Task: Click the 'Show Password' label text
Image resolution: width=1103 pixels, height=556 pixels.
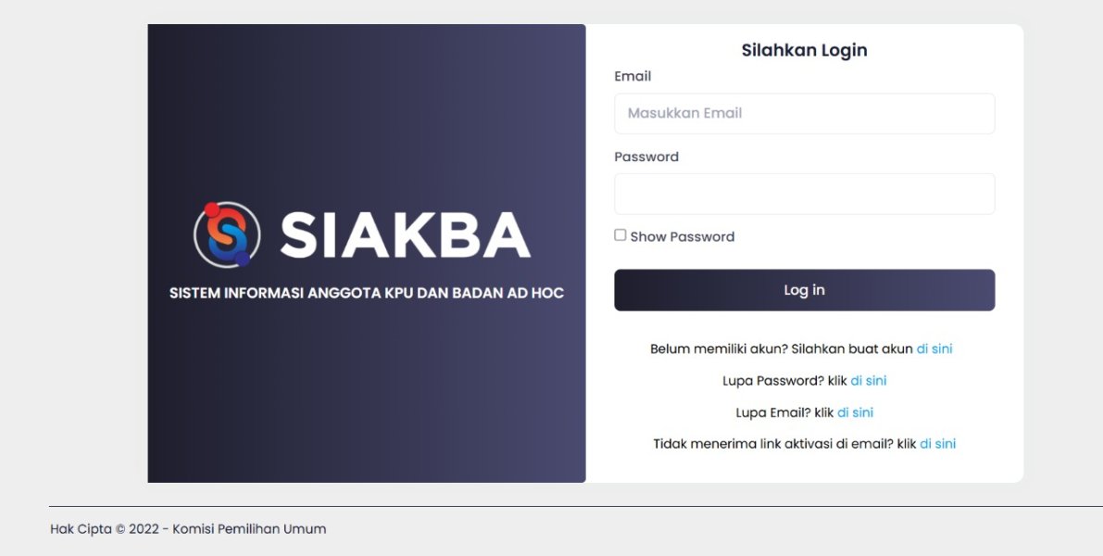Action: [x=683, y=236]
